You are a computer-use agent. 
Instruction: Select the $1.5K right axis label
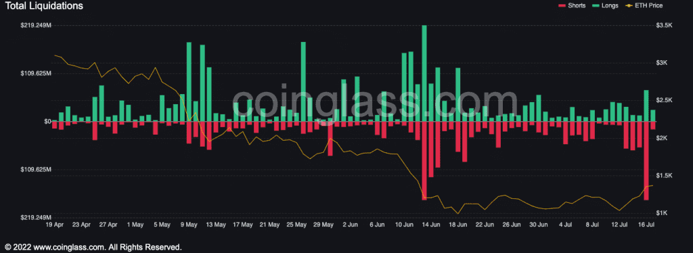click(665, 176)
